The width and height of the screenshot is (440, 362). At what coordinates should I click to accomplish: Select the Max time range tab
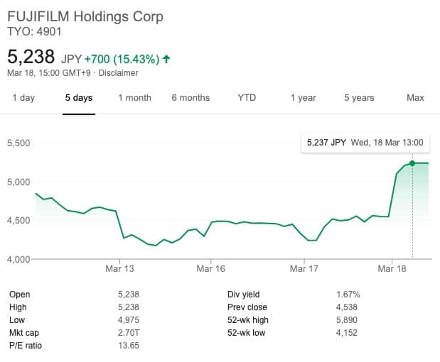(415, 98)
